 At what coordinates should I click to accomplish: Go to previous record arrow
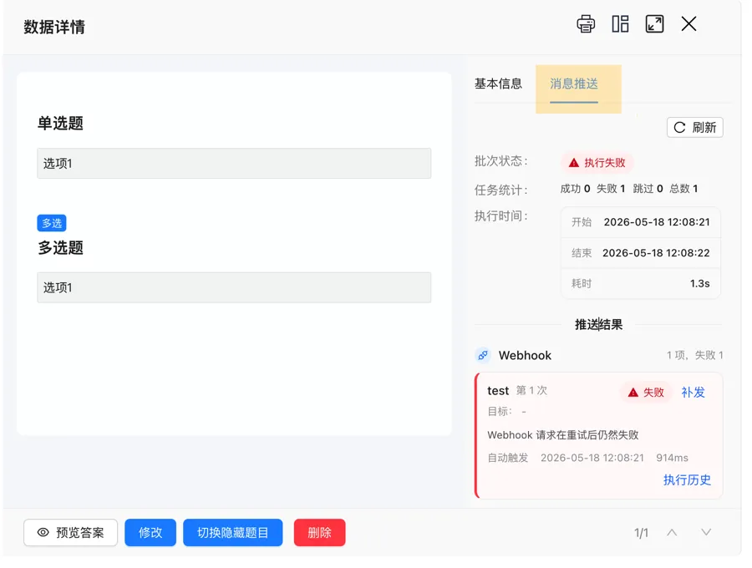tap(672, 533)
